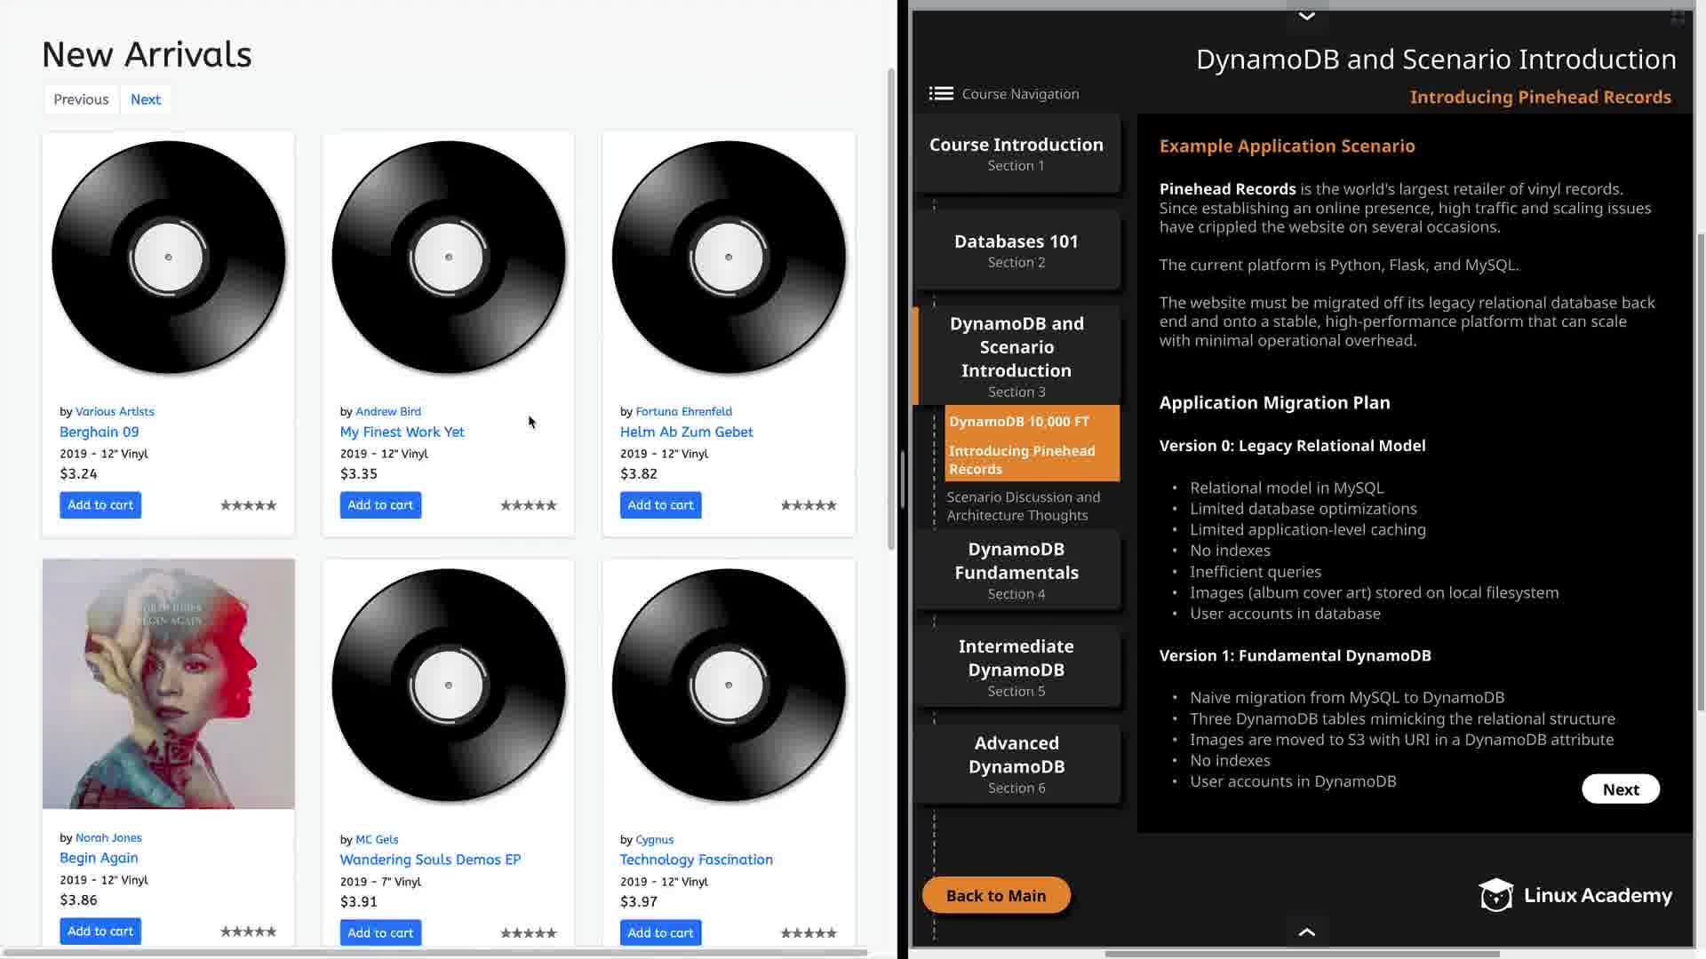Open Databases 101 Section 2
This screenshot has height=959, width=1706.
point(1016,250)
